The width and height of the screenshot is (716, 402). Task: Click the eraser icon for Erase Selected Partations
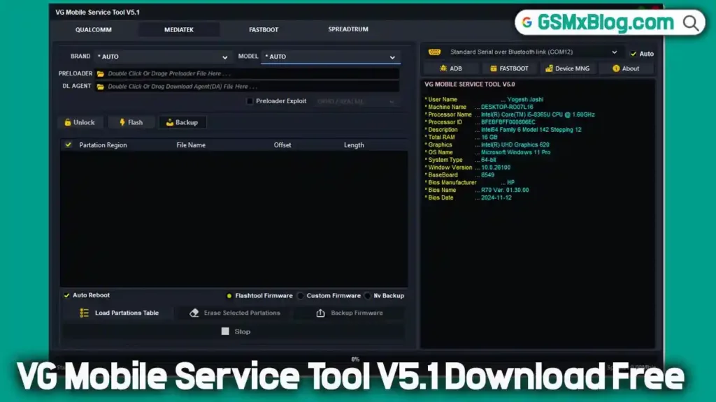click(x=194, y=313)
